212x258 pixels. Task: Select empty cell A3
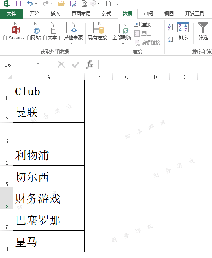coord(49,133)
